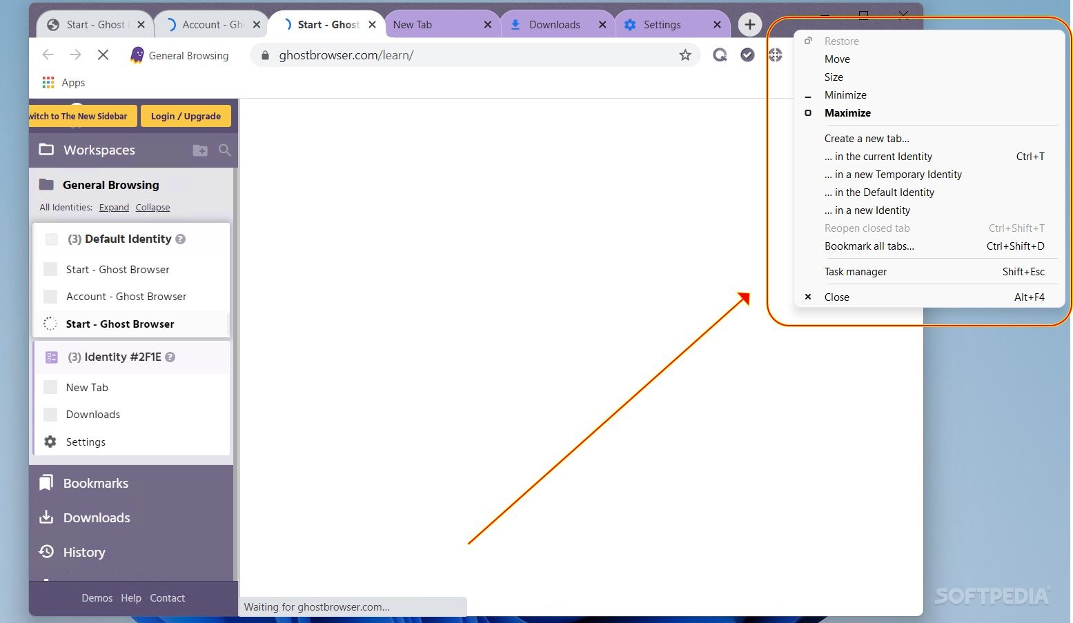Click the Workspaces folder icon

point(46,150)
